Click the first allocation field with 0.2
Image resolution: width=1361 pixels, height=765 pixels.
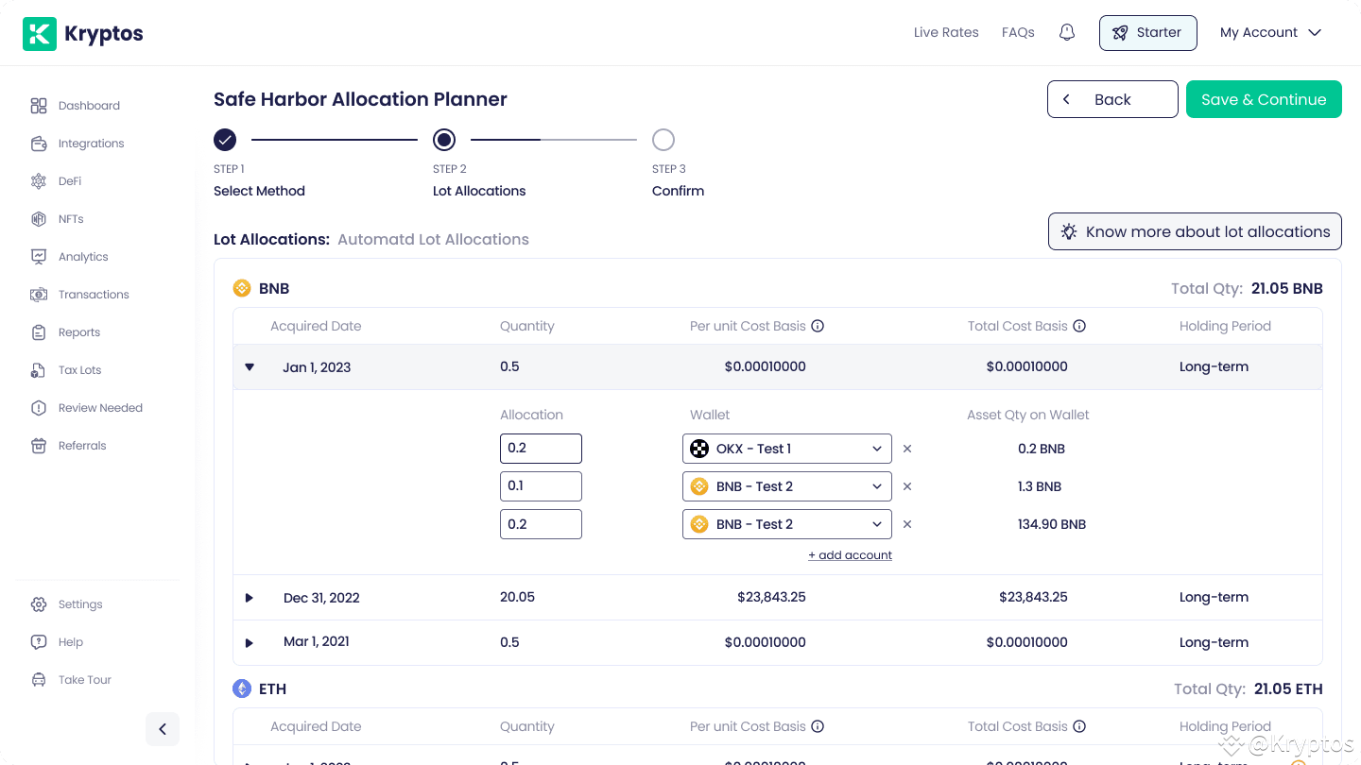(541, 449)
